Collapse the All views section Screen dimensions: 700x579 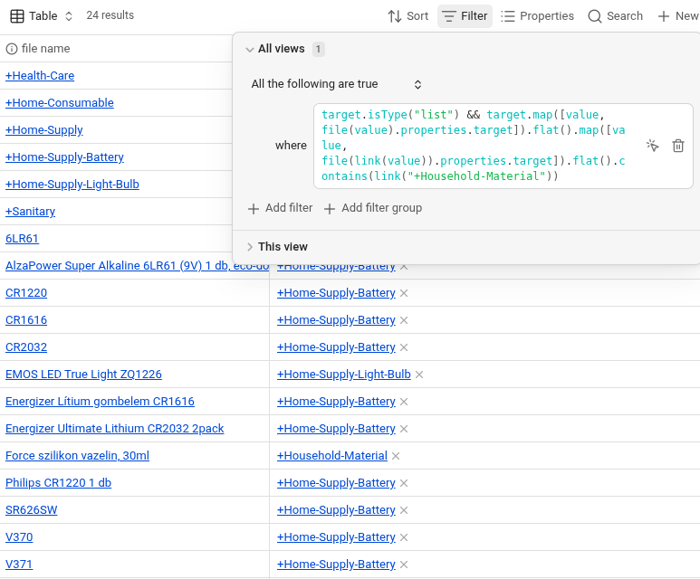point(250,50)
